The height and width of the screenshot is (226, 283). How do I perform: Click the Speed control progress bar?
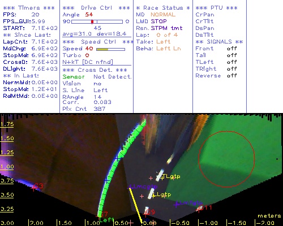(x=110, y=49)
